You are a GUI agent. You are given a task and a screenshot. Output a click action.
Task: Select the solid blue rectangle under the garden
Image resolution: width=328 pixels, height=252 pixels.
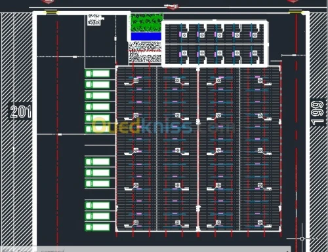pos(146,36)
